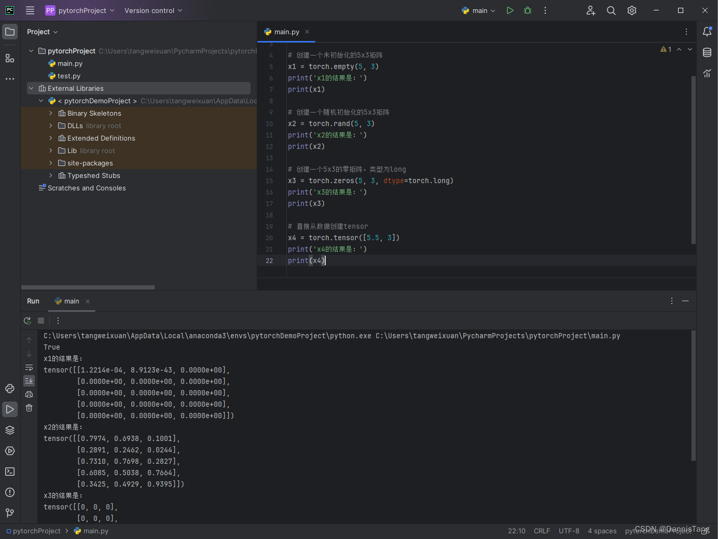The width and height of the screenshot is (718, 539).
Task: Open Project view selector dropdown
Action: [x=43, y=32]
